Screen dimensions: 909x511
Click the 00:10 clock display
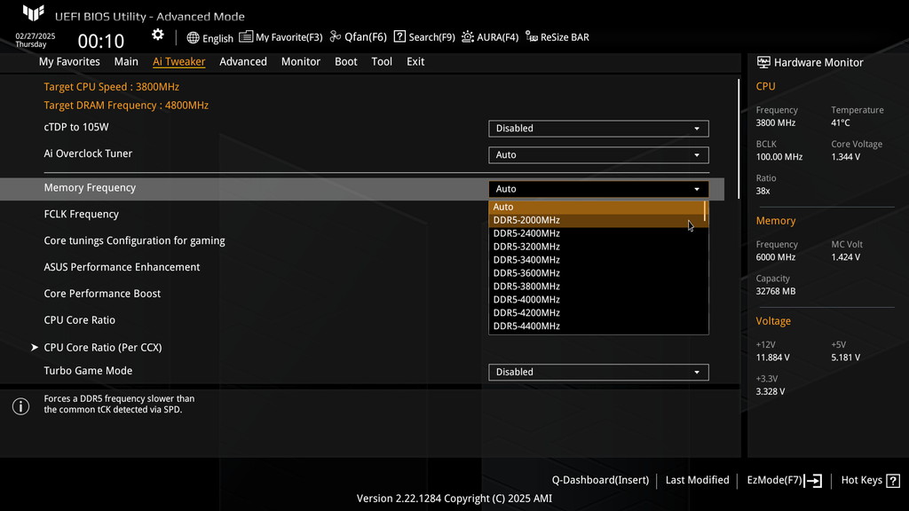(101, 41)
